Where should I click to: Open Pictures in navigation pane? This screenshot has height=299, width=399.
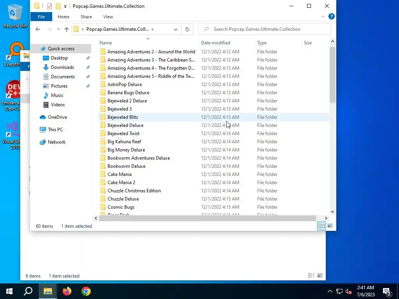click(59, 86)
